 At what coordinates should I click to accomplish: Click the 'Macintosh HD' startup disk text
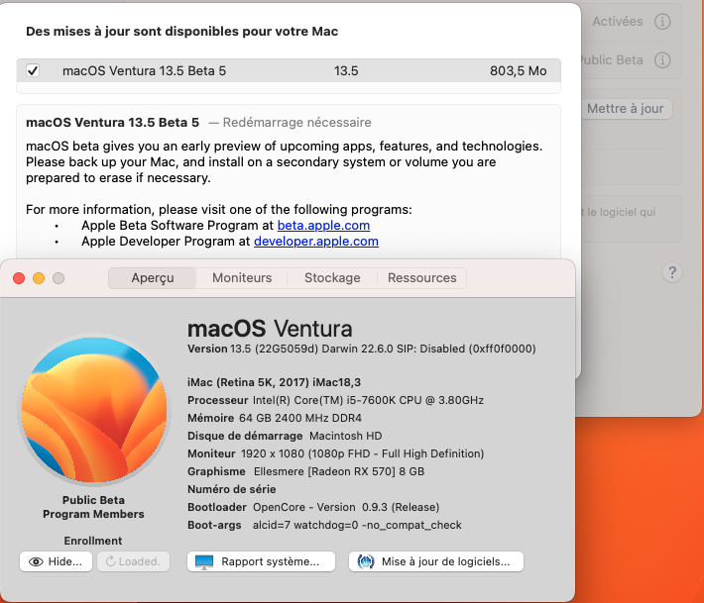346,436
